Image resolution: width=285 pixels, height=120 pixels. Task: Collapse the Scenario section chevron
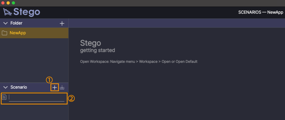click(x=6, y=87)
